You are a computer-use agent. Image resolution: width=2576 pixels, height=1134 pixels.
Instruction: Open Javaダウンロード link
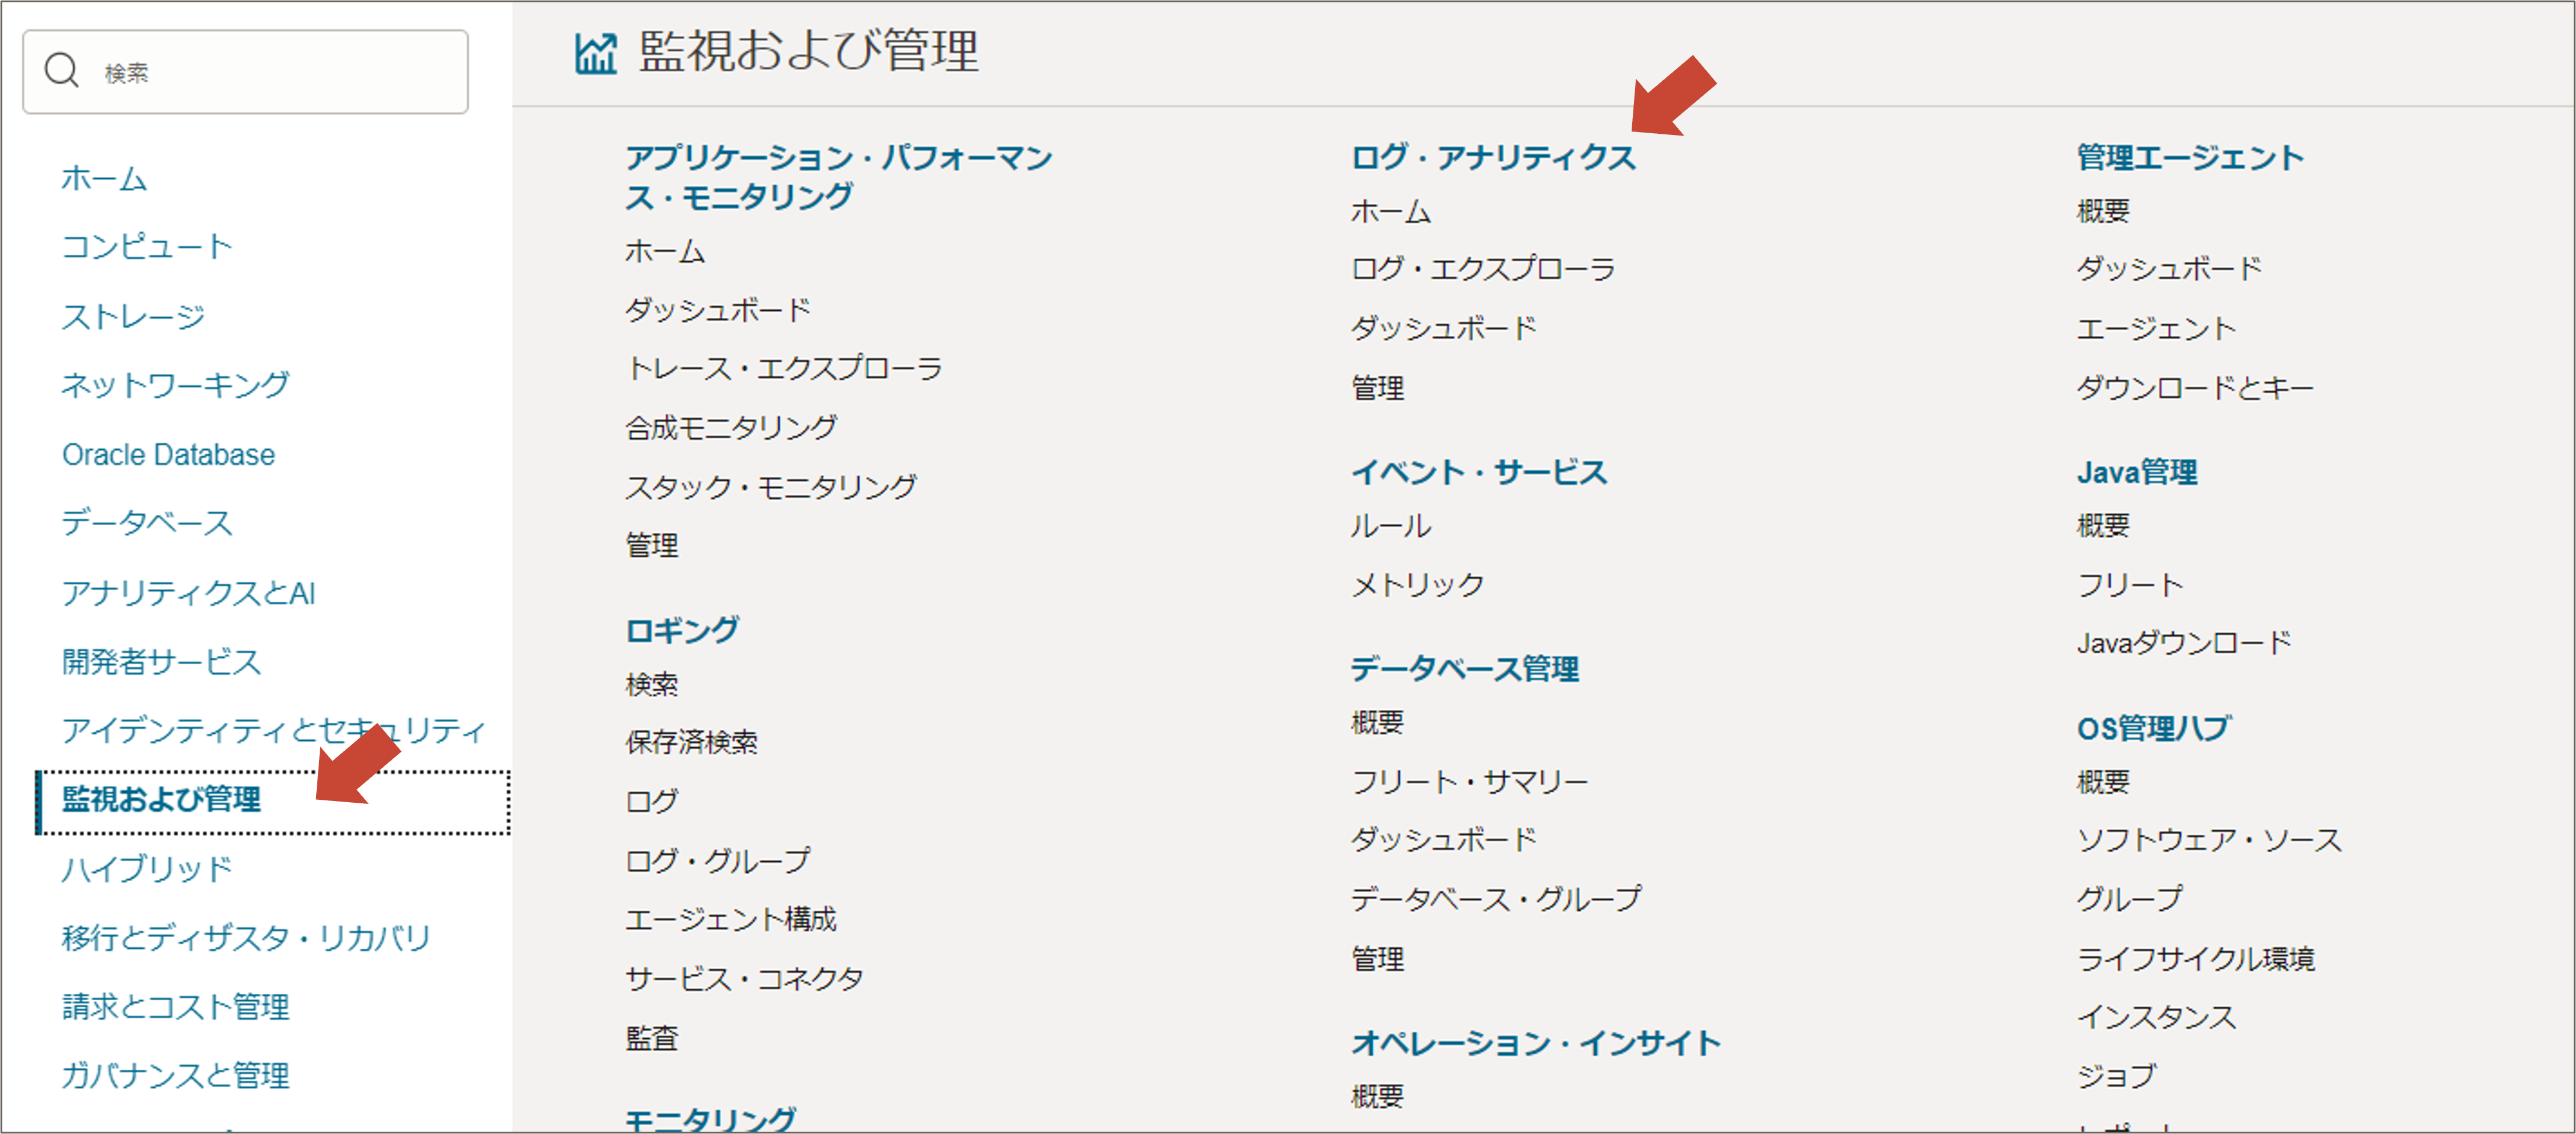pos(2183,643)
